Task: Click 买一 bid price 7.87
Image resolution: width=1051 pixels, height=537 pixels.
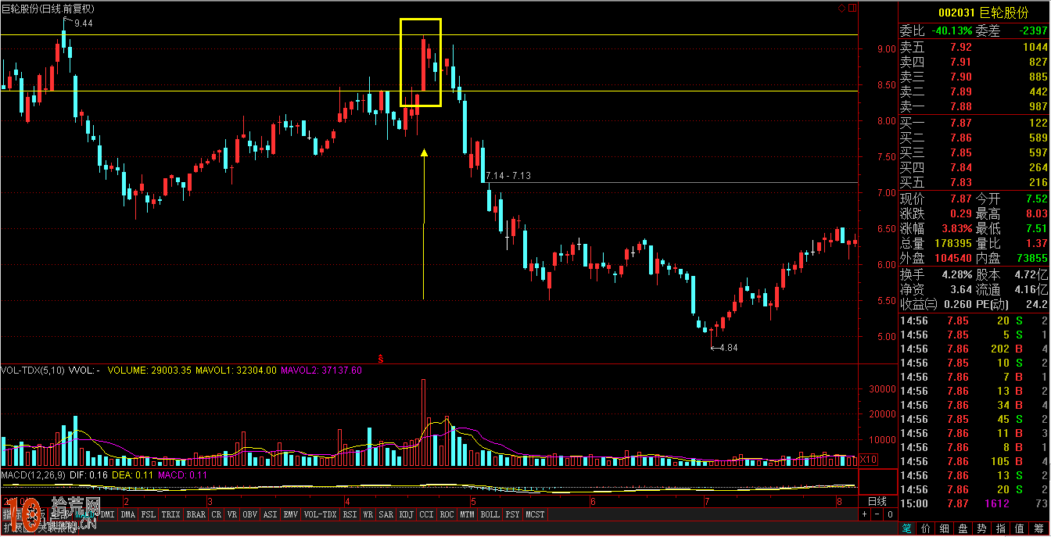Action: point(960,123)
